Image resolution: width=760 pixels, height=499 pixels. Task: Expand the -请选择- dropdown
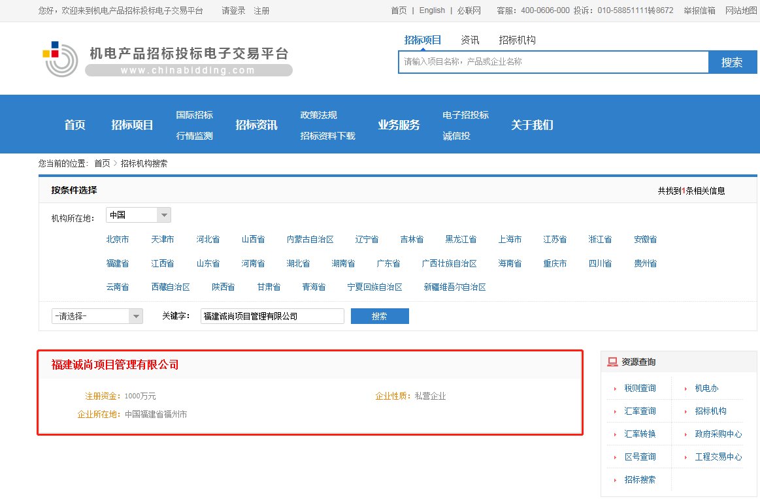(x=97, y=316)
